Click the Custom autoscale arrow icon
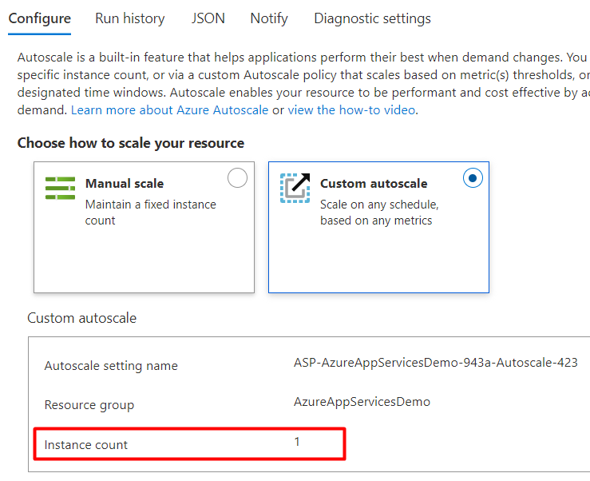The image size is (590, 481). (295, 188)
